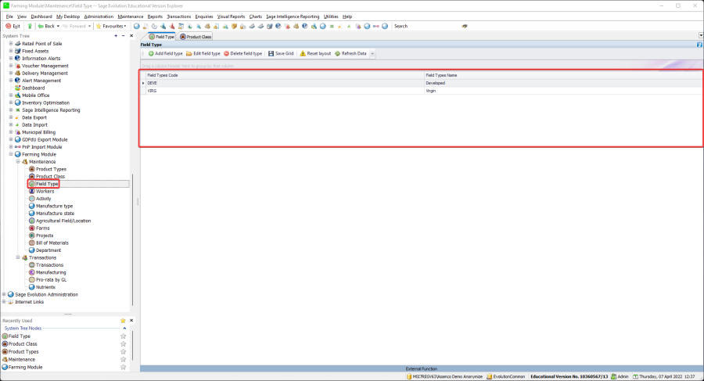The width and height of the screenshot is (704, 381).
Task: Click the binoculars search icon
Action: tap(465, 26)
